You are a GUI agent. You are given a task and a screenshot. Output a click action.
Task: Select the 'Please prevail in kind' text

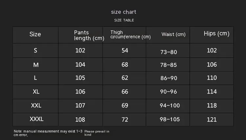[x=97, y=133]
